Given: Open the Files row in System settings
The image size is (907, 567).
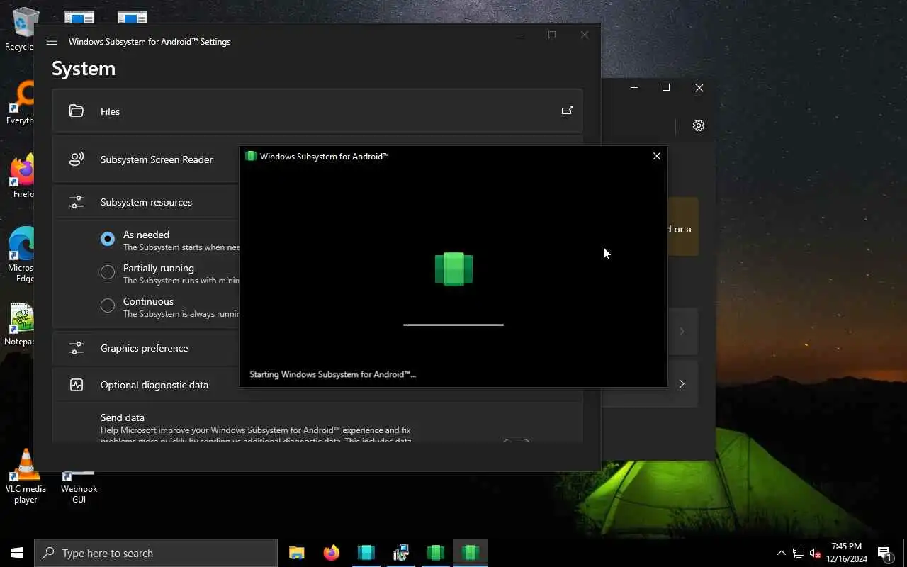Looking at the screenshot, I should click(317, 111).
